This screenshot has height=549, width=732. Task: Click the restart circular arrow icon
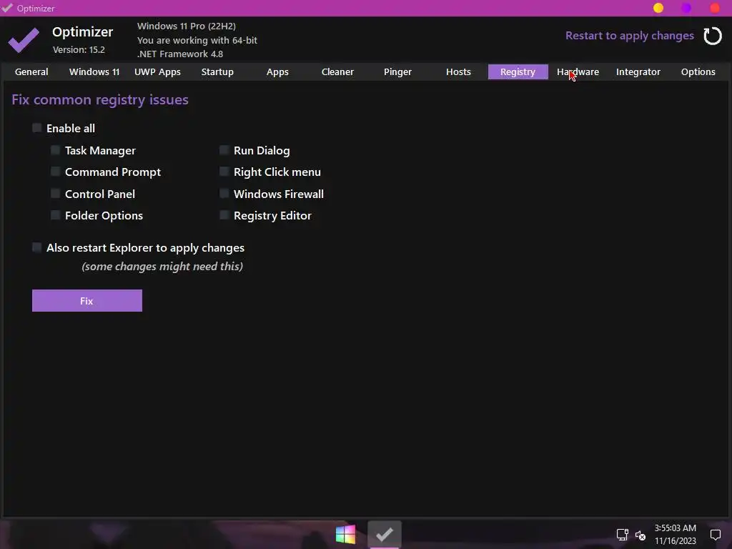(713, 36)
